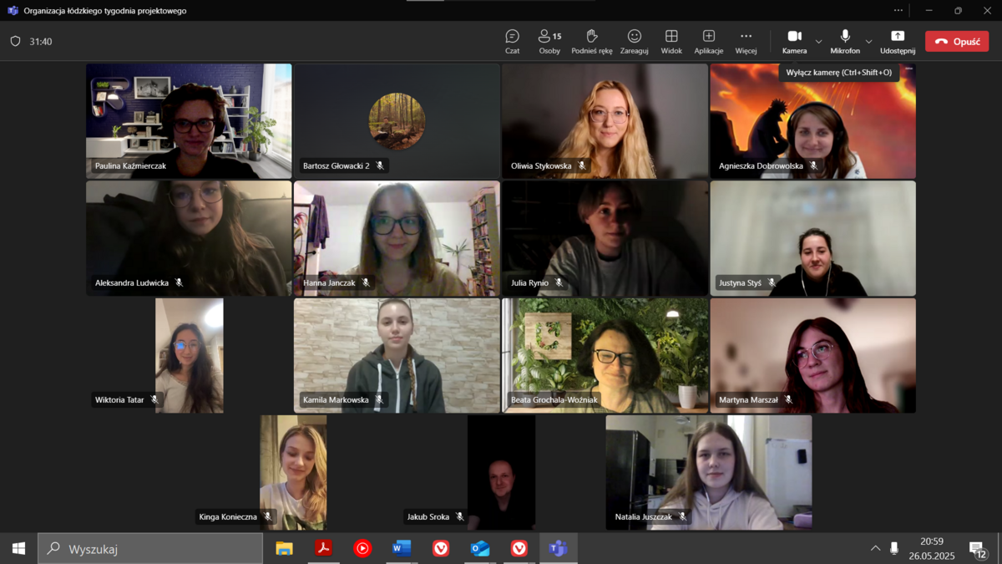Viewport: 1002px width, 564px height.
Task: Click the shield security icon beside timer
Action: click(x=15, y=41)
